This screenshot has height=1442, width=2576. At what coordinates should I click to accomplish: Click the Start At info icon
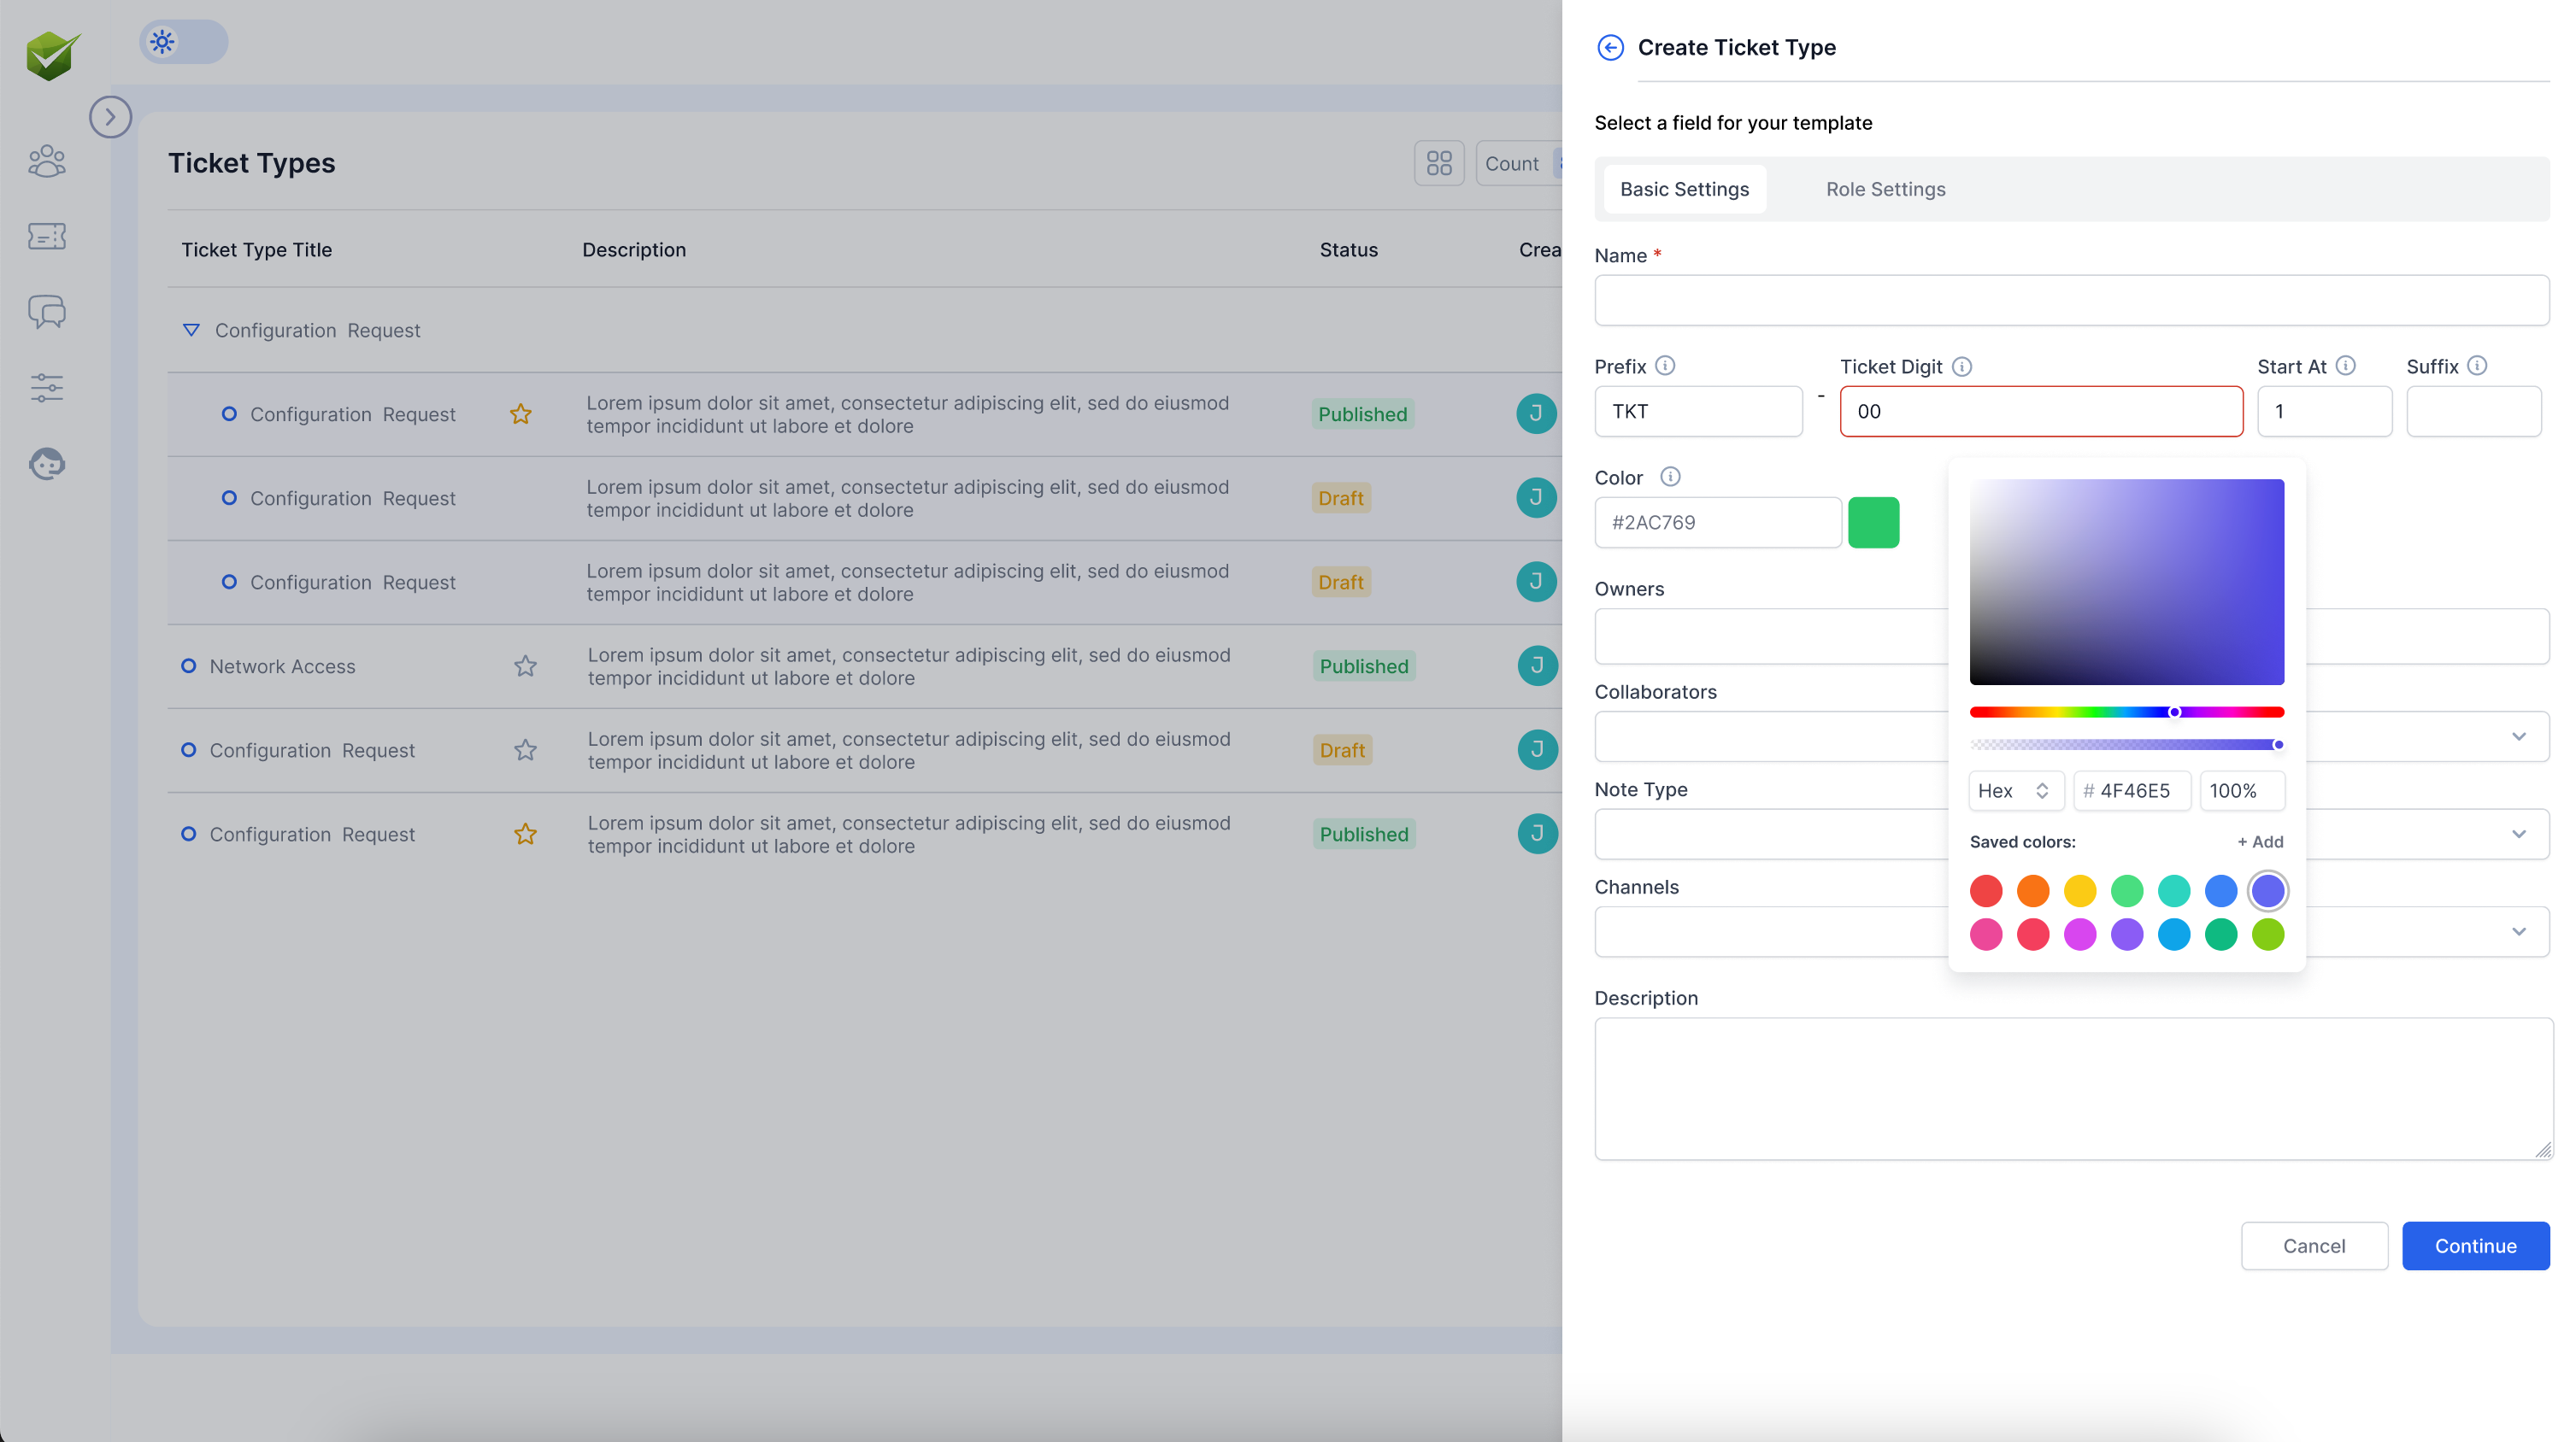2346,366
